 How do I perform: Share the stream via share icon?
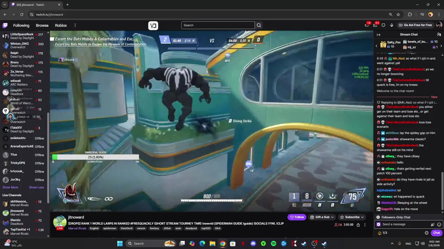point(358,225)
